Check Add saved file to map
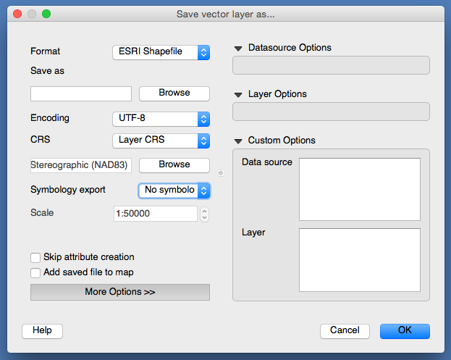 [35, 273]
